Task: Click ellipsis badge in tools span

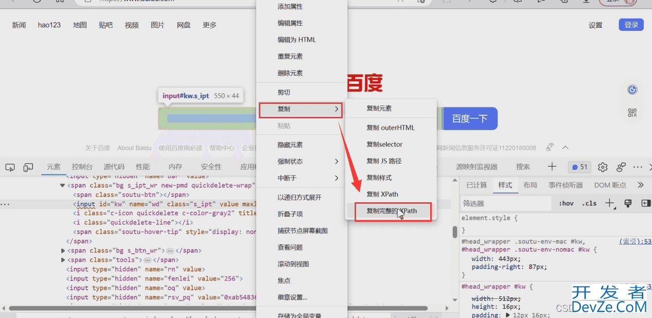Action: [x=147, y=260]
